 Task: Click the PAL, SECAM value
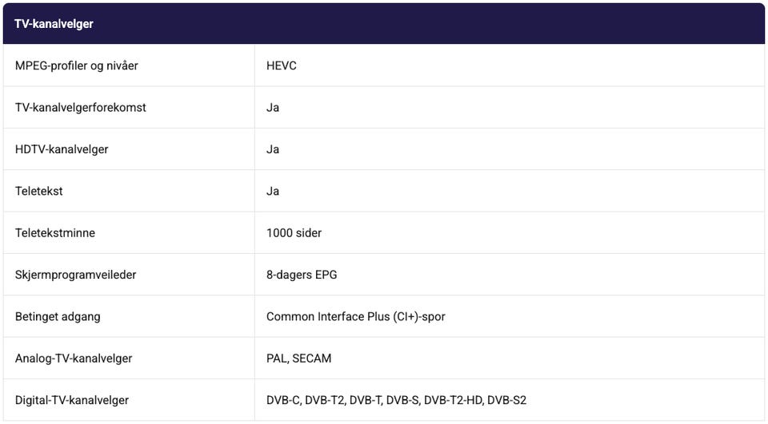pos(298,359)
